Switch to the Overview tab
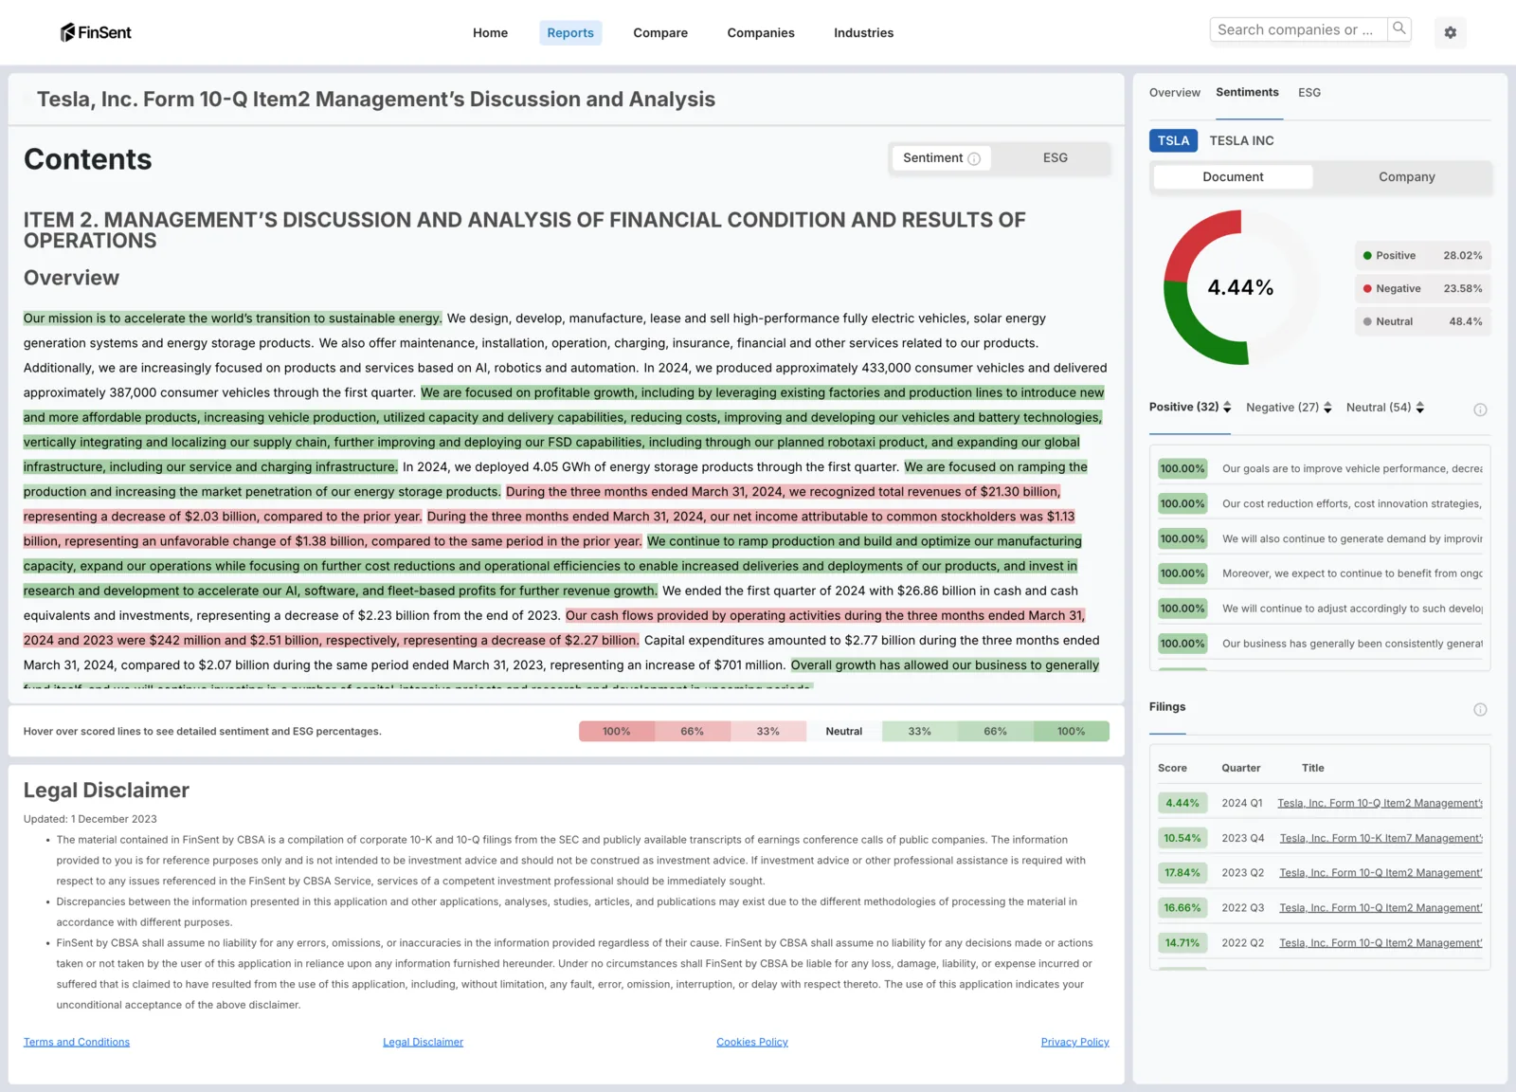The width and height of the screenshot is (1516, 1092). [1174, 93]
